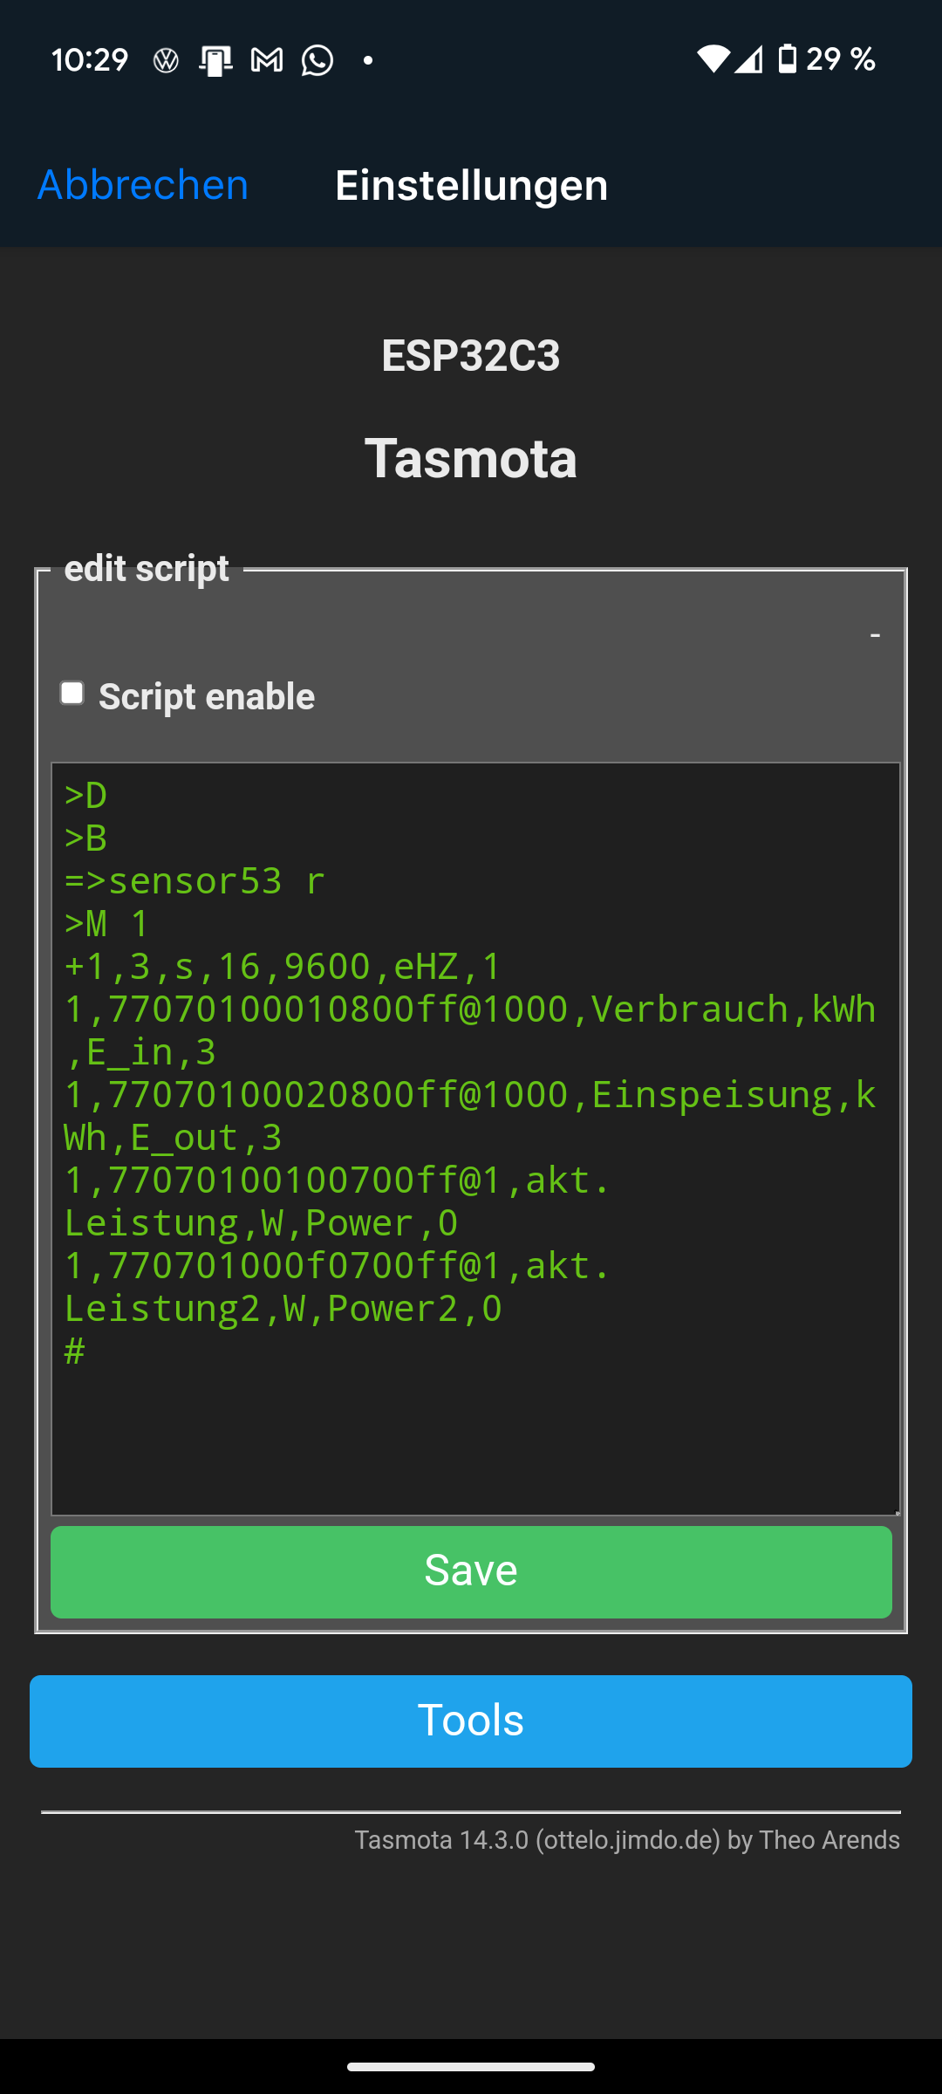942x2094 pixels.
Task: Click the textarea resize handle corner
Action: coord(896,1511)
